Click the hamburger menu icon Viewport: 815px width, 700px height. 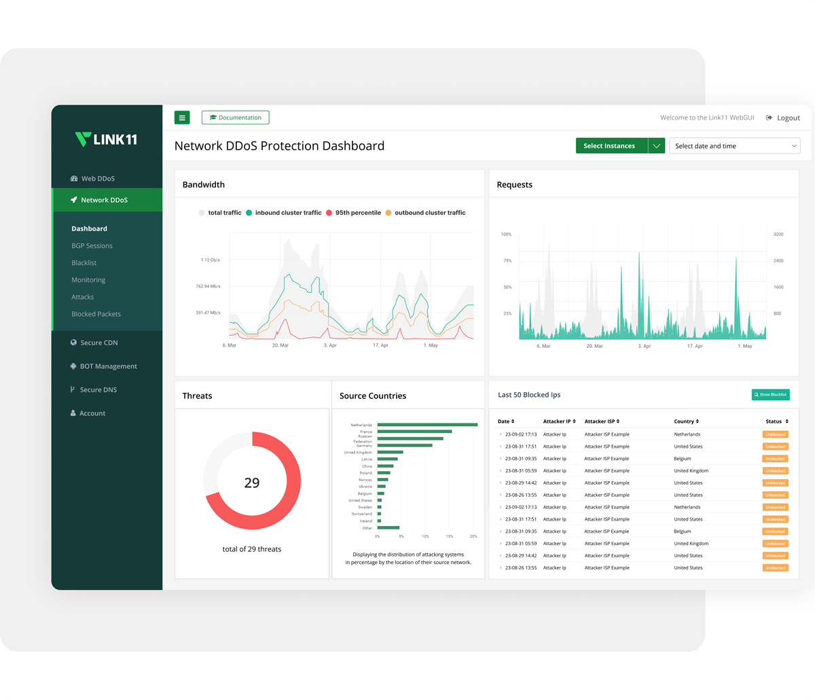click(182, 118)
